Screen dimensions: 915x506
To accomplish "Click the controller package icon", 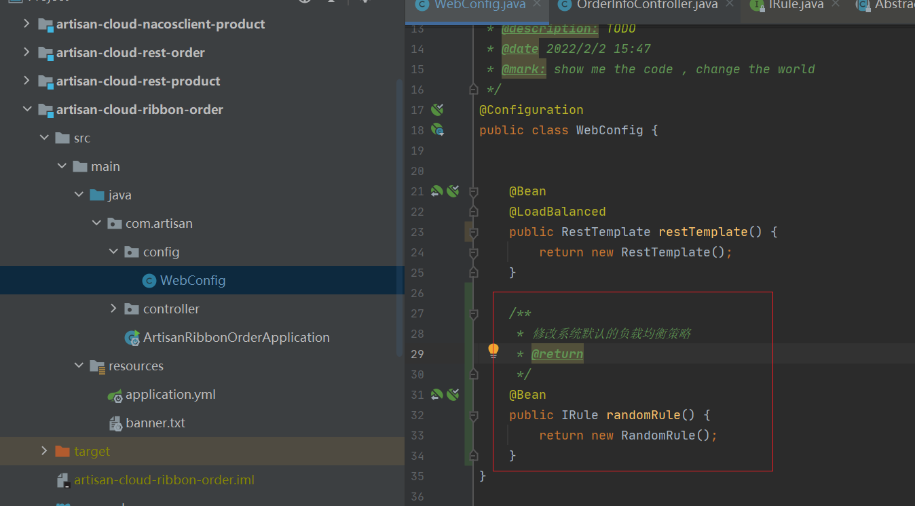I will (x=132, y=309).
